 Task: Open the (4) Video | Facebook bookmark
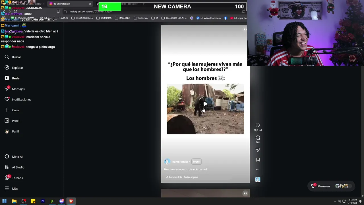208,18
